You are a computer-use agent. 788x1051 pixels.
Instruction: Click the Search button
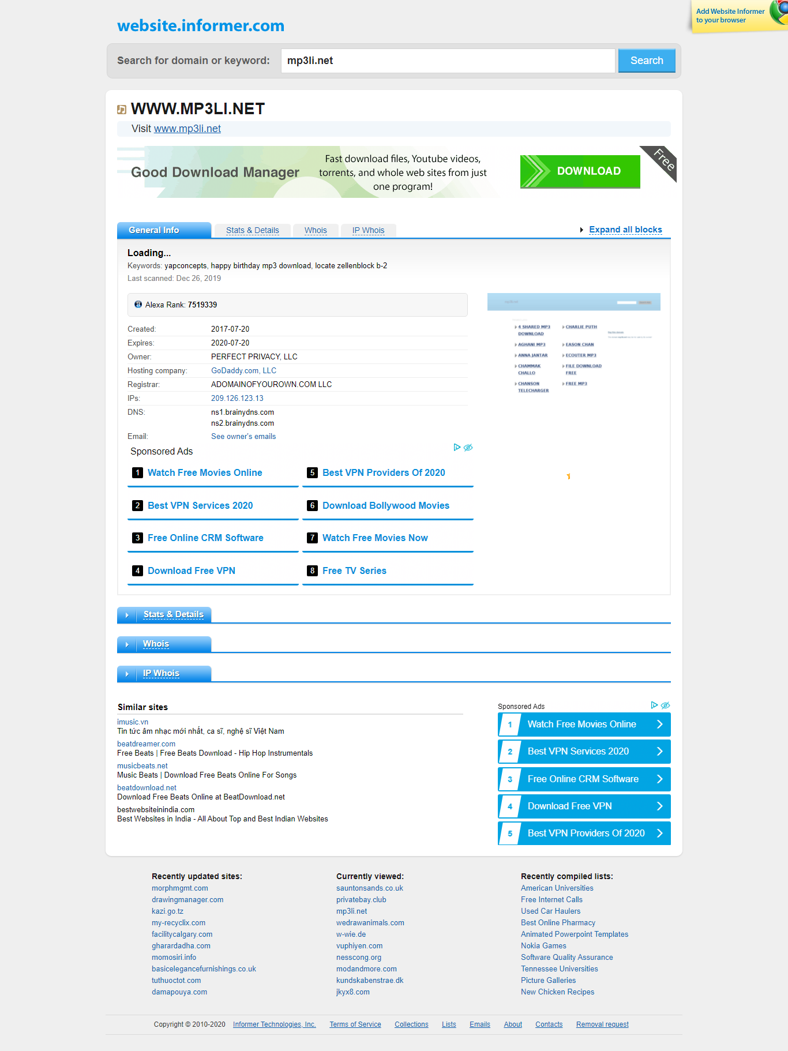pos(647,61)
